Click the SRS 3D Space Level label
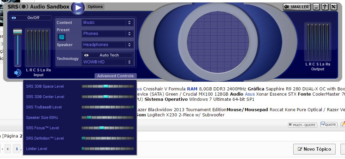Image resolution: width=345 pixels, height=159 pixels. 45,86
